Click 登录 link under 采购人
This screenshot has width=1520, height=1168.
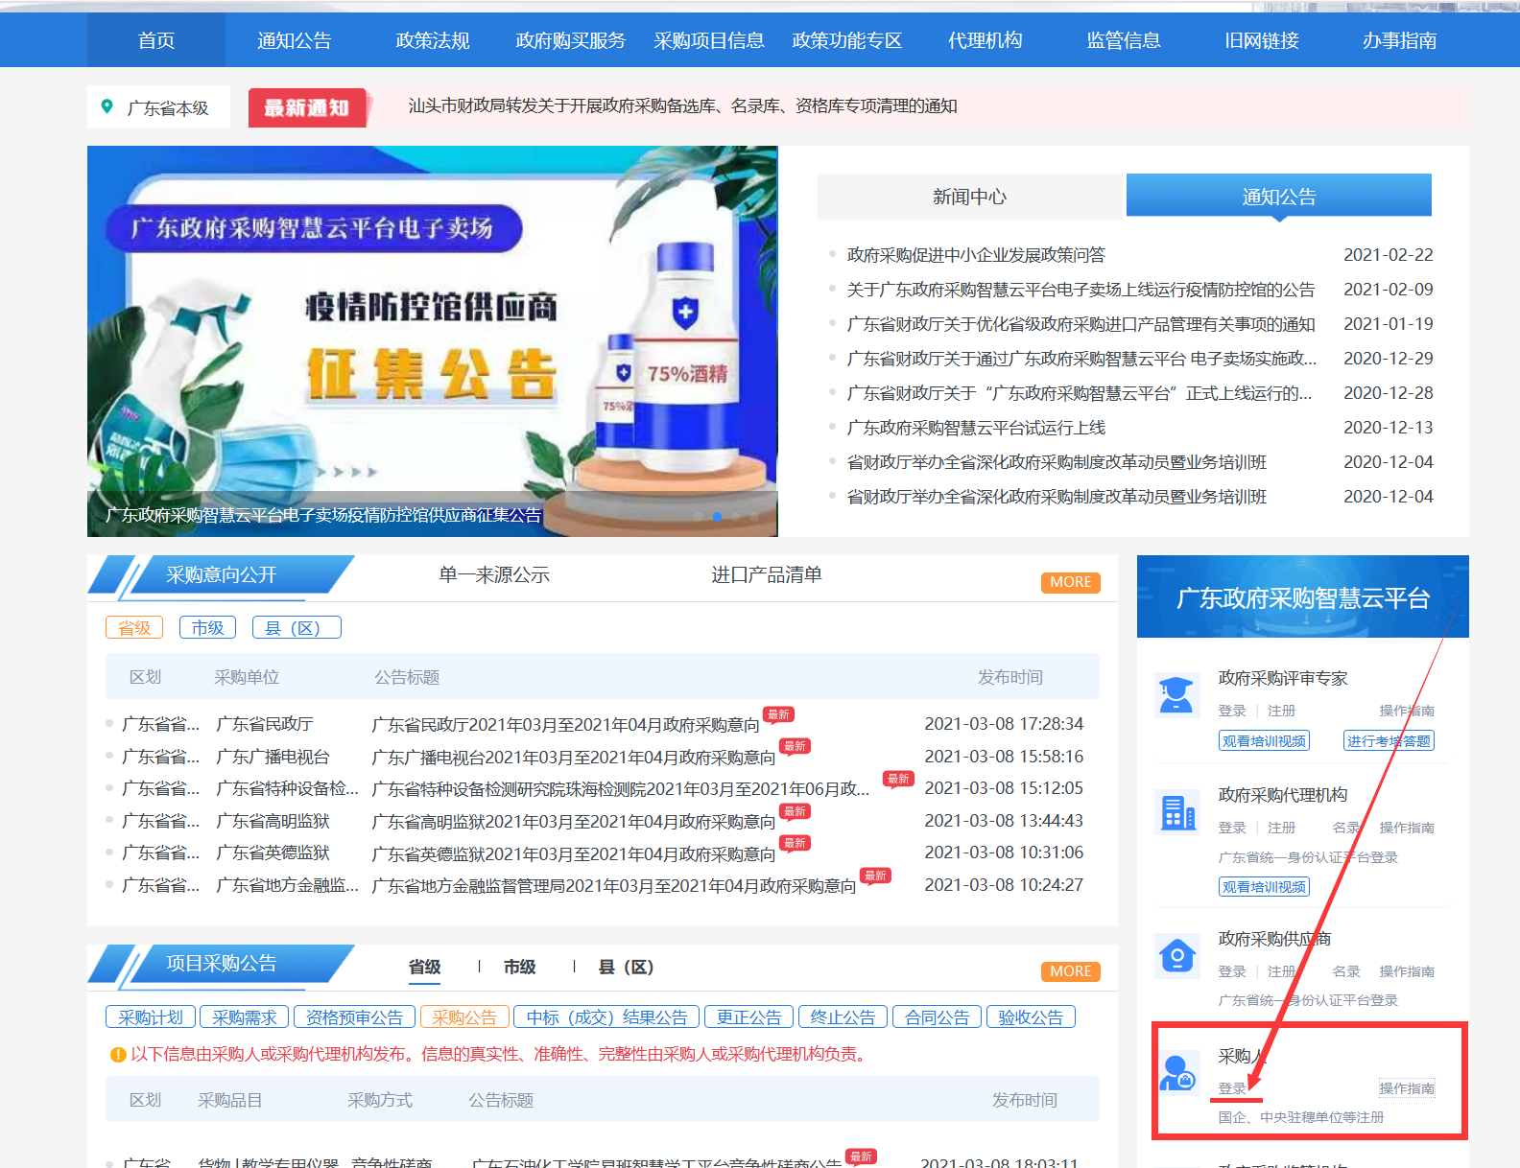click(x=1232, y=1088)
